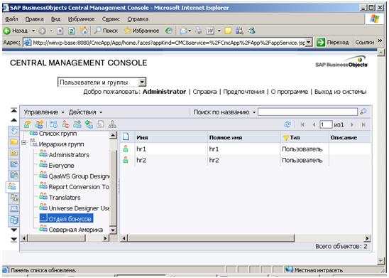
Task: Click the account manager hierarchy toolbar icon
Action: click(112, 124)
